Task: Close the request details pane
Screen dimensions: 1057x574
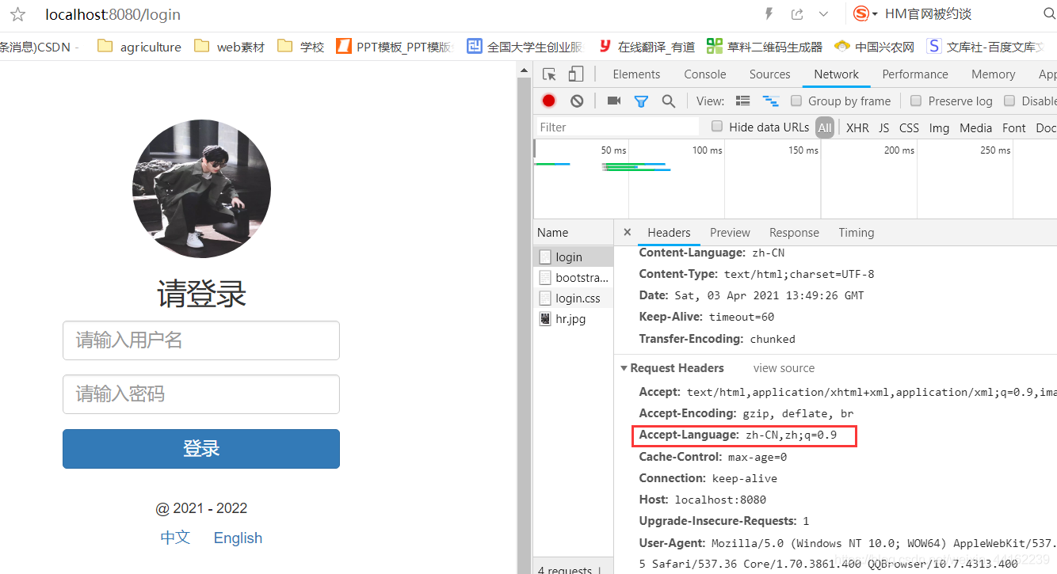Action: coord(628,232)
